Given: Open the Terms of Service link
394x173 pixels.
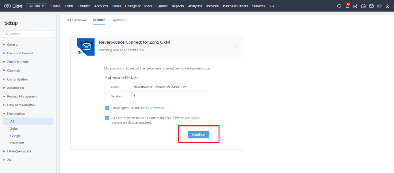Looking at the screenshot, I should [152, 108].
